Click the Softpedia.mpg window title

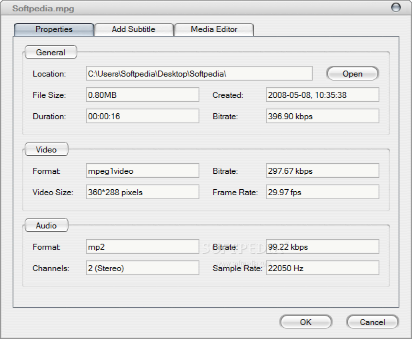43,9
